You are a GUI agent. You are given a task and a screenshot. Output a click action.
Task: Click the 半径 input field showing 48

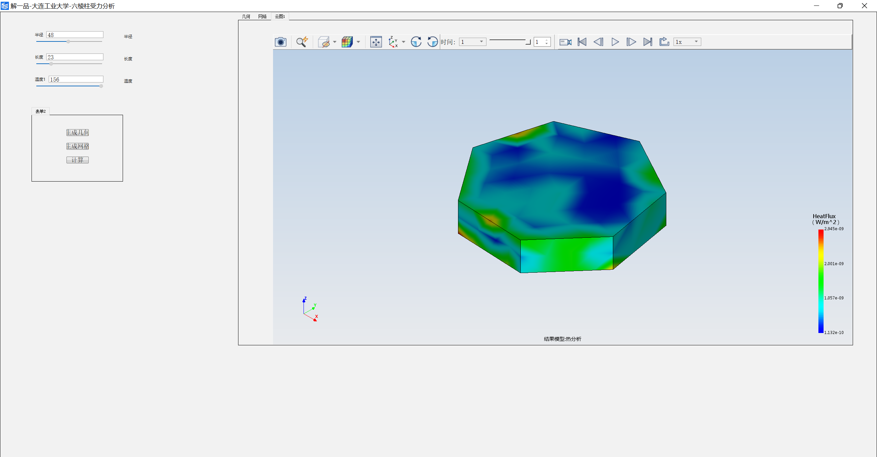click(x=75, y=35)
